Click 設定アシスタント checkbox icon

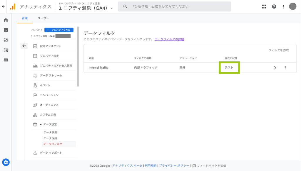pyautogui.click(x=35, y=46)
